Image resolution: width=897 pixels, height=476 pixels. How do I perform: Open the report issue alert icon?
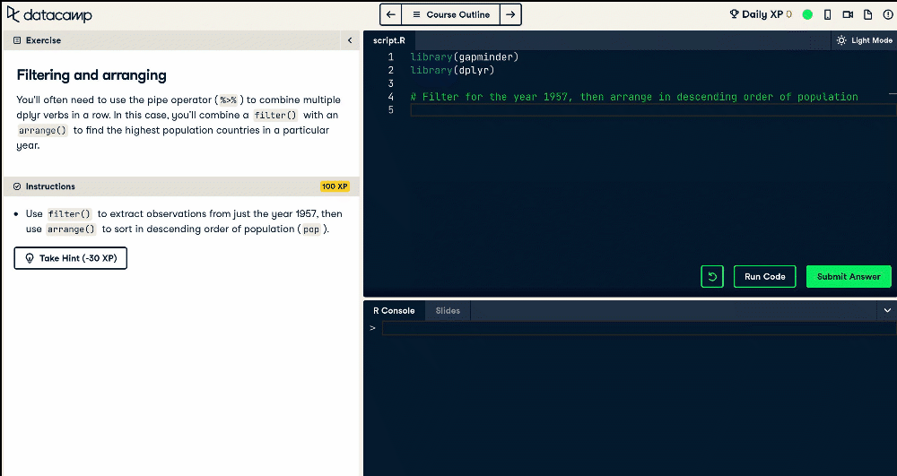pos(888,15)
